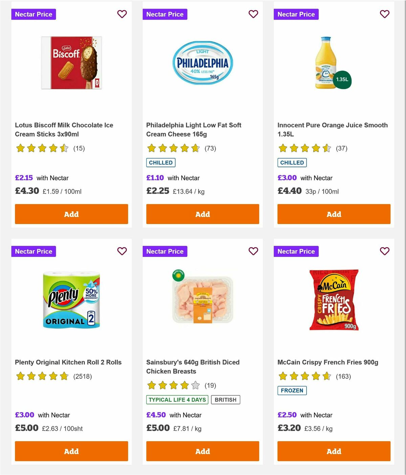Favourite the Lotus Biscoff ice cream sticks

pos(122,14)
